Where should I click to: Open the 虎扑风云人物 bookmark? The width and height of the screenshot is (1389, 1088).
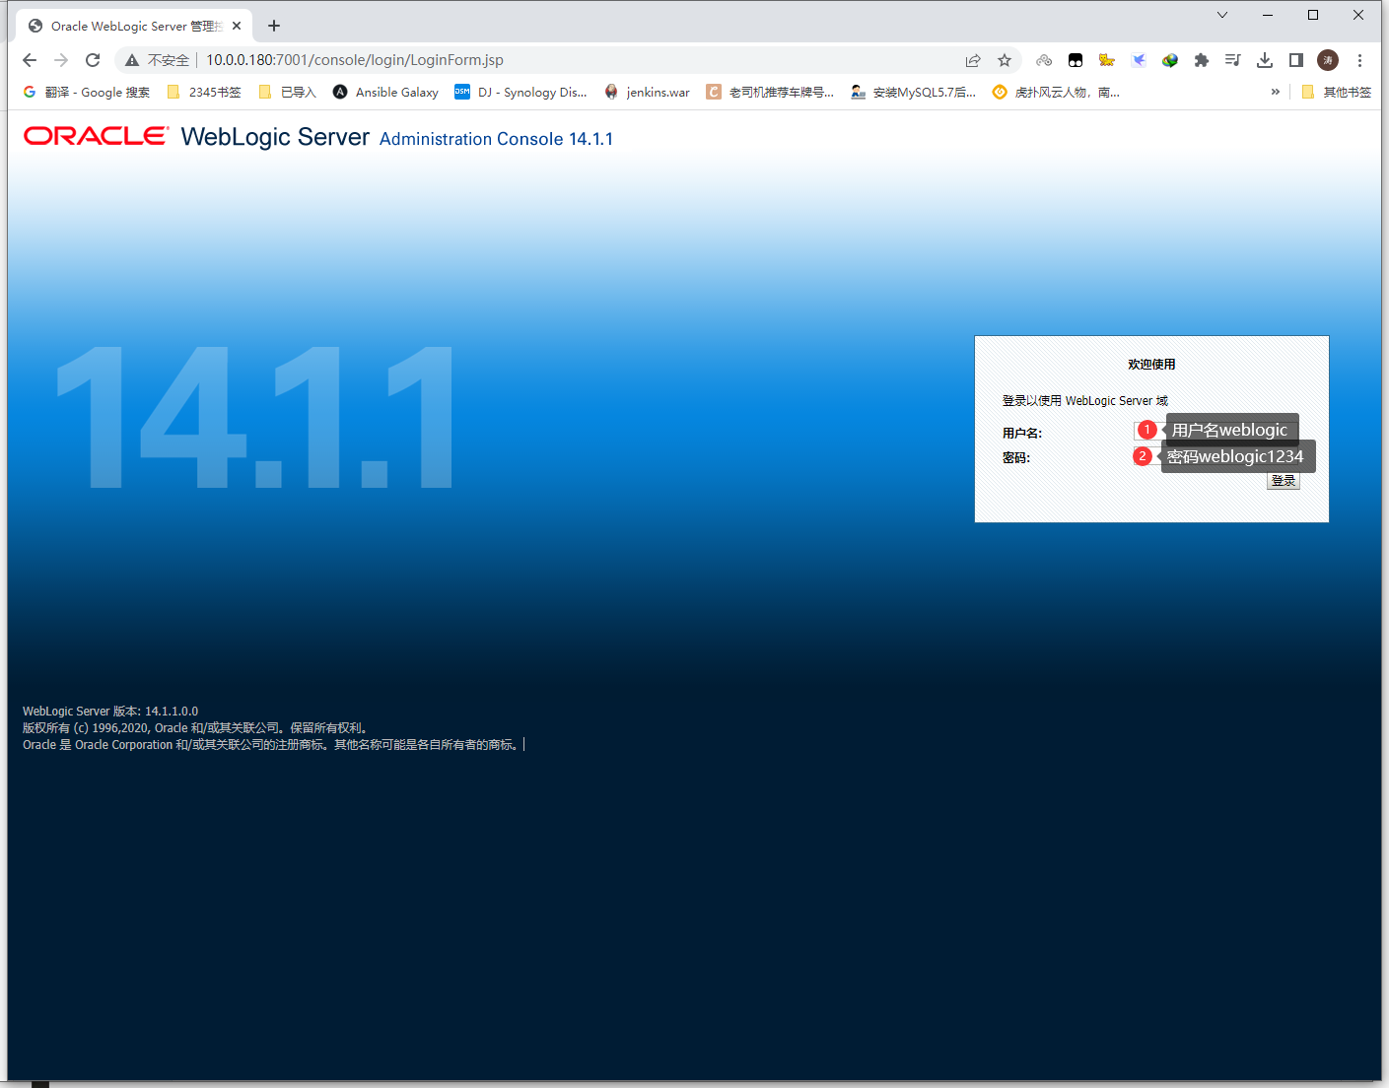tap(1056, 92)
